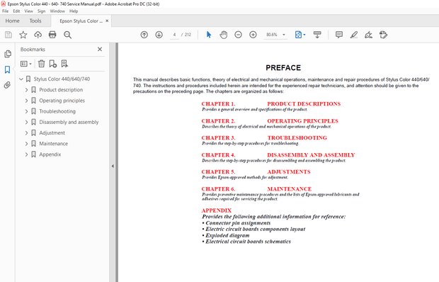The width and height of the screenshot is (439, 282).
Task: Click the stamp tool icon
Action: coord(383,35)
